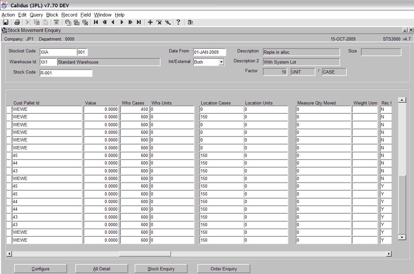Click the Stock Code field R-001
The width and height of the screenshot is (414, 274).
[x=66, y=73]
